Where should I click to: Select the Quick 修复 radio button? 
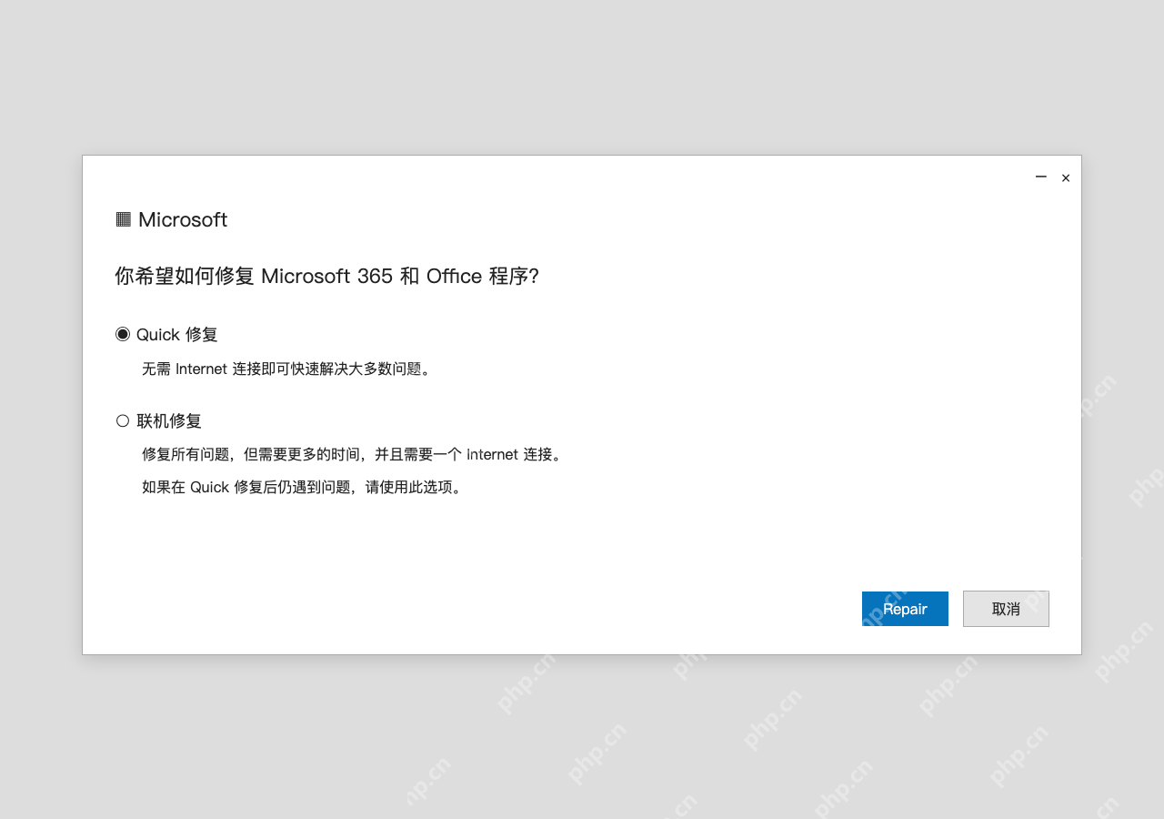pyautogui.click(x=123, y=334)
